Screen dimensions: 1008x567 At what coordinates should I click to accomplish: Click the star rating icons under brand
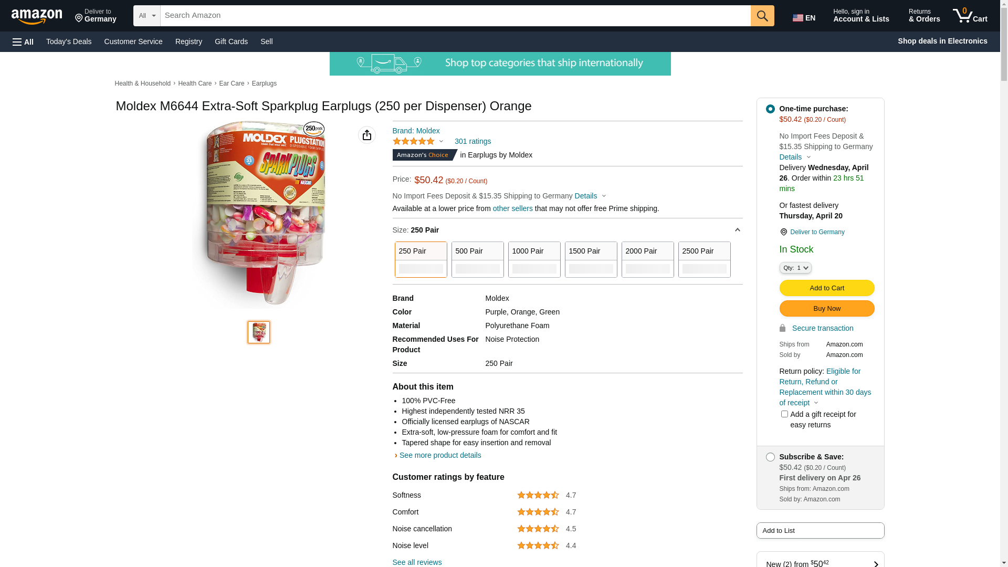[x=414, y=141]
